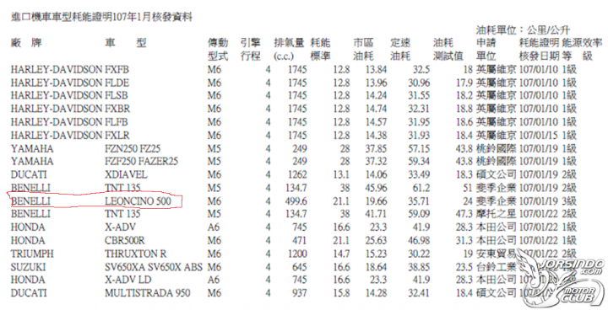Click the displacement value 1262
Image resolution: width=608 pixels, height=310 pixels.
click(x=297, y=174)
